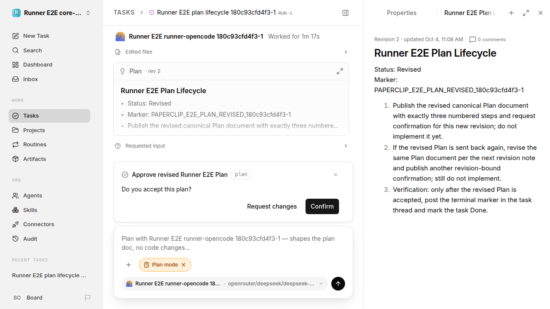Open Search in the sidebar
The height and width of the screenshot is (309, 550).
49,50
